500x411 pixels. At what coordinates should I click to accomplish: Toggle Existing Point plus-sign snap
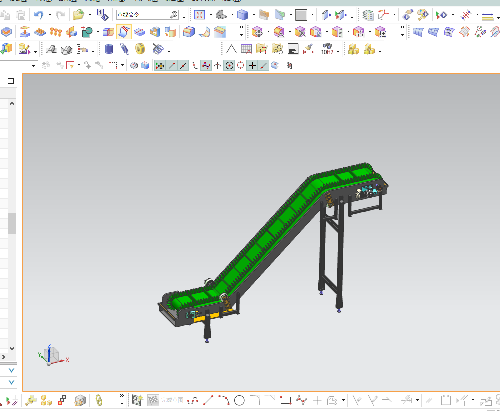point(252,66)
